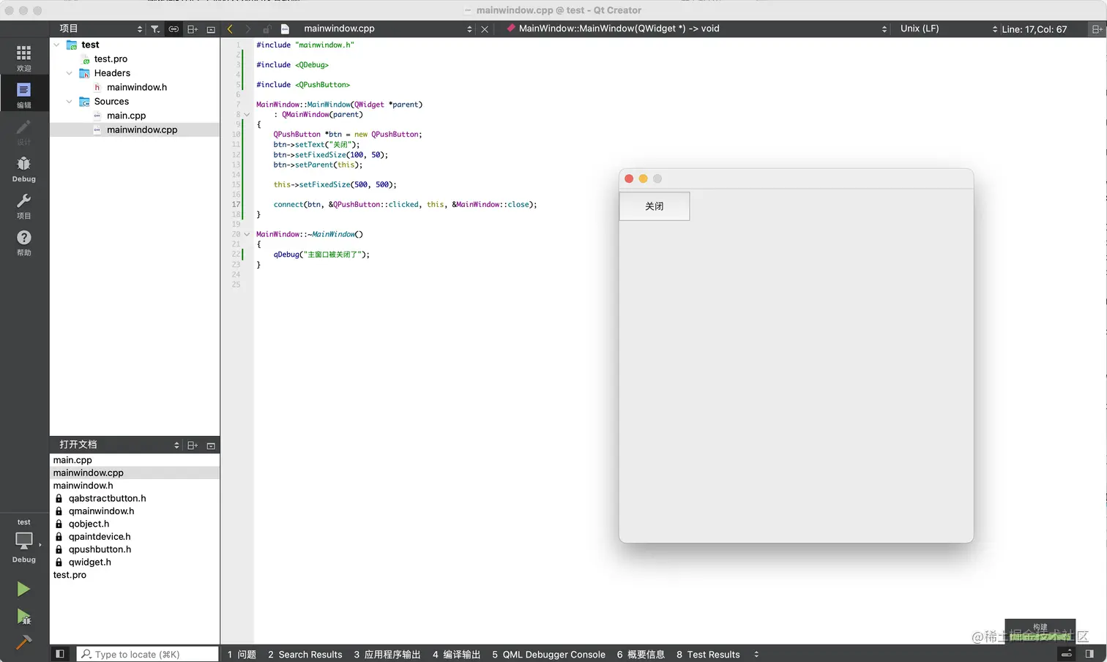The width and height of the screenshot is (1107, 662).
Task: Click the filter tree funnel icon
Action: pyautogui.click(x=155, y=29)
